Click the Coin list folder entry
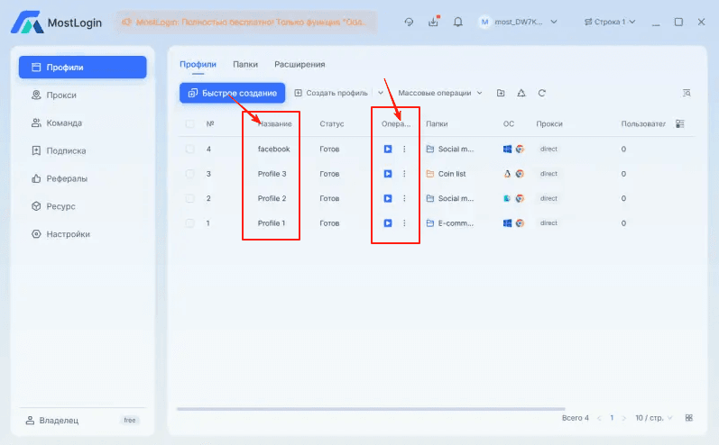The image size is (719, 445). point(446,174)
